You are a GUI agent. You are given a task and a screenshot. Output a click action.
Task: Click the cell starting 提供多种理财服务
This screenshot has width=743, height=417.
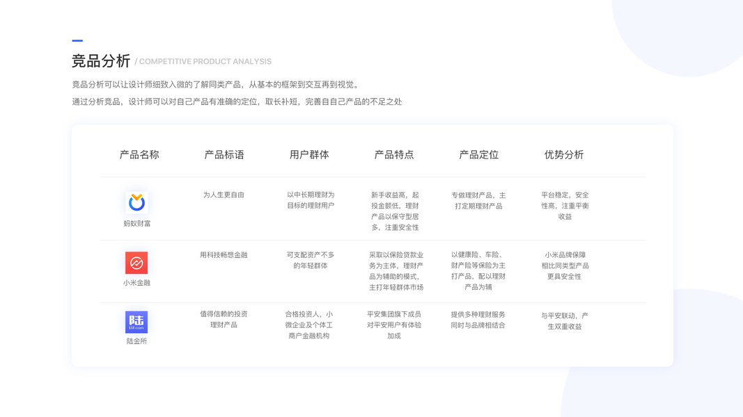[x=478, y=320]
